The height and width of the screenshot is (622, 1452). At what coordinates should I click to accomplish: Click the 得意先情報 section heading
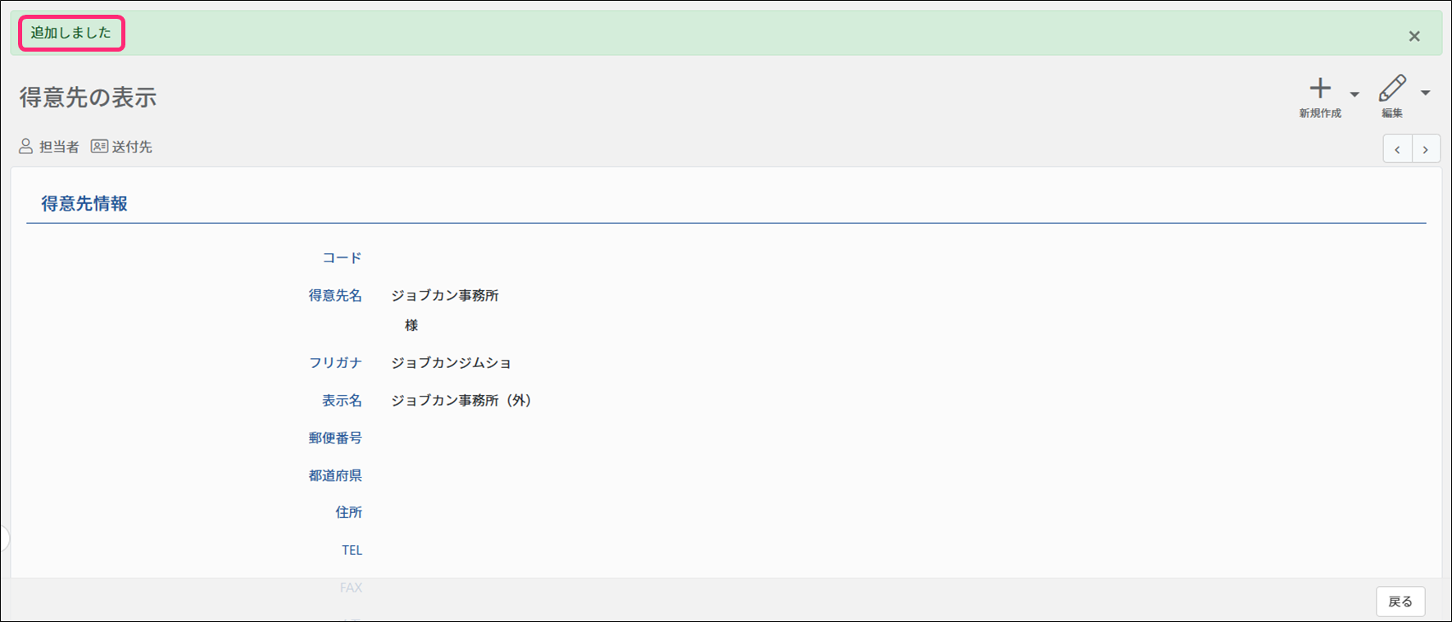(84, 204)
